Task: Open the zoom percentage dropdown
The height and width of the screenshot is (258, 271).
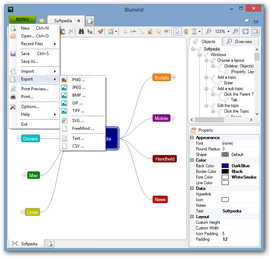Action: (228, 31)
